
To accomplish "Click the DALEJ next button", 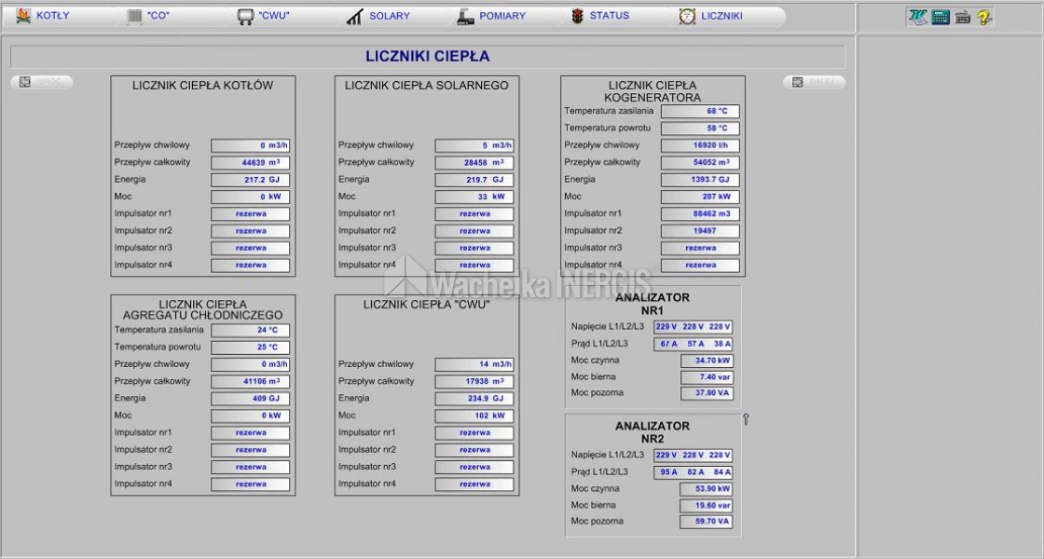I will click(x=815, y=82).
